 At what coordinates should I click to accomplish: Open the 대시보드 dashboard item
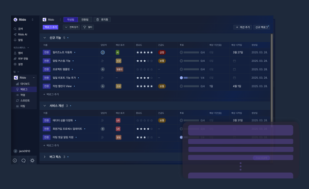pyautogui.click(x=23, y=84)
